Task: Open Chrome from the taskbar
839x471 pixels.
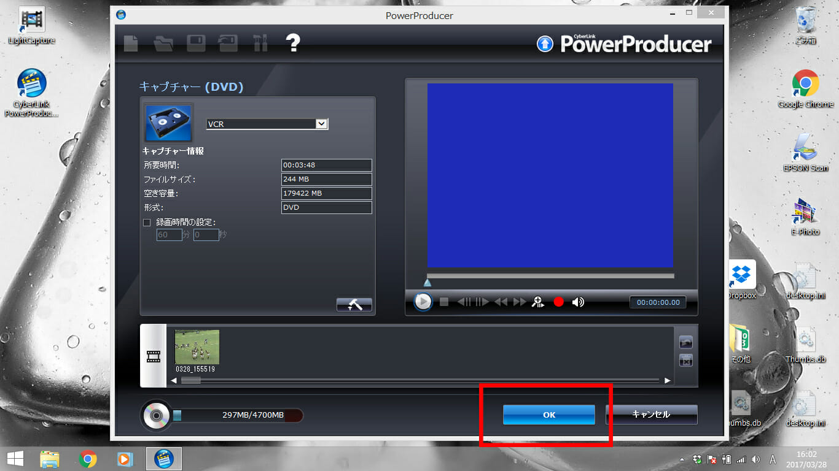Action: 88,459
